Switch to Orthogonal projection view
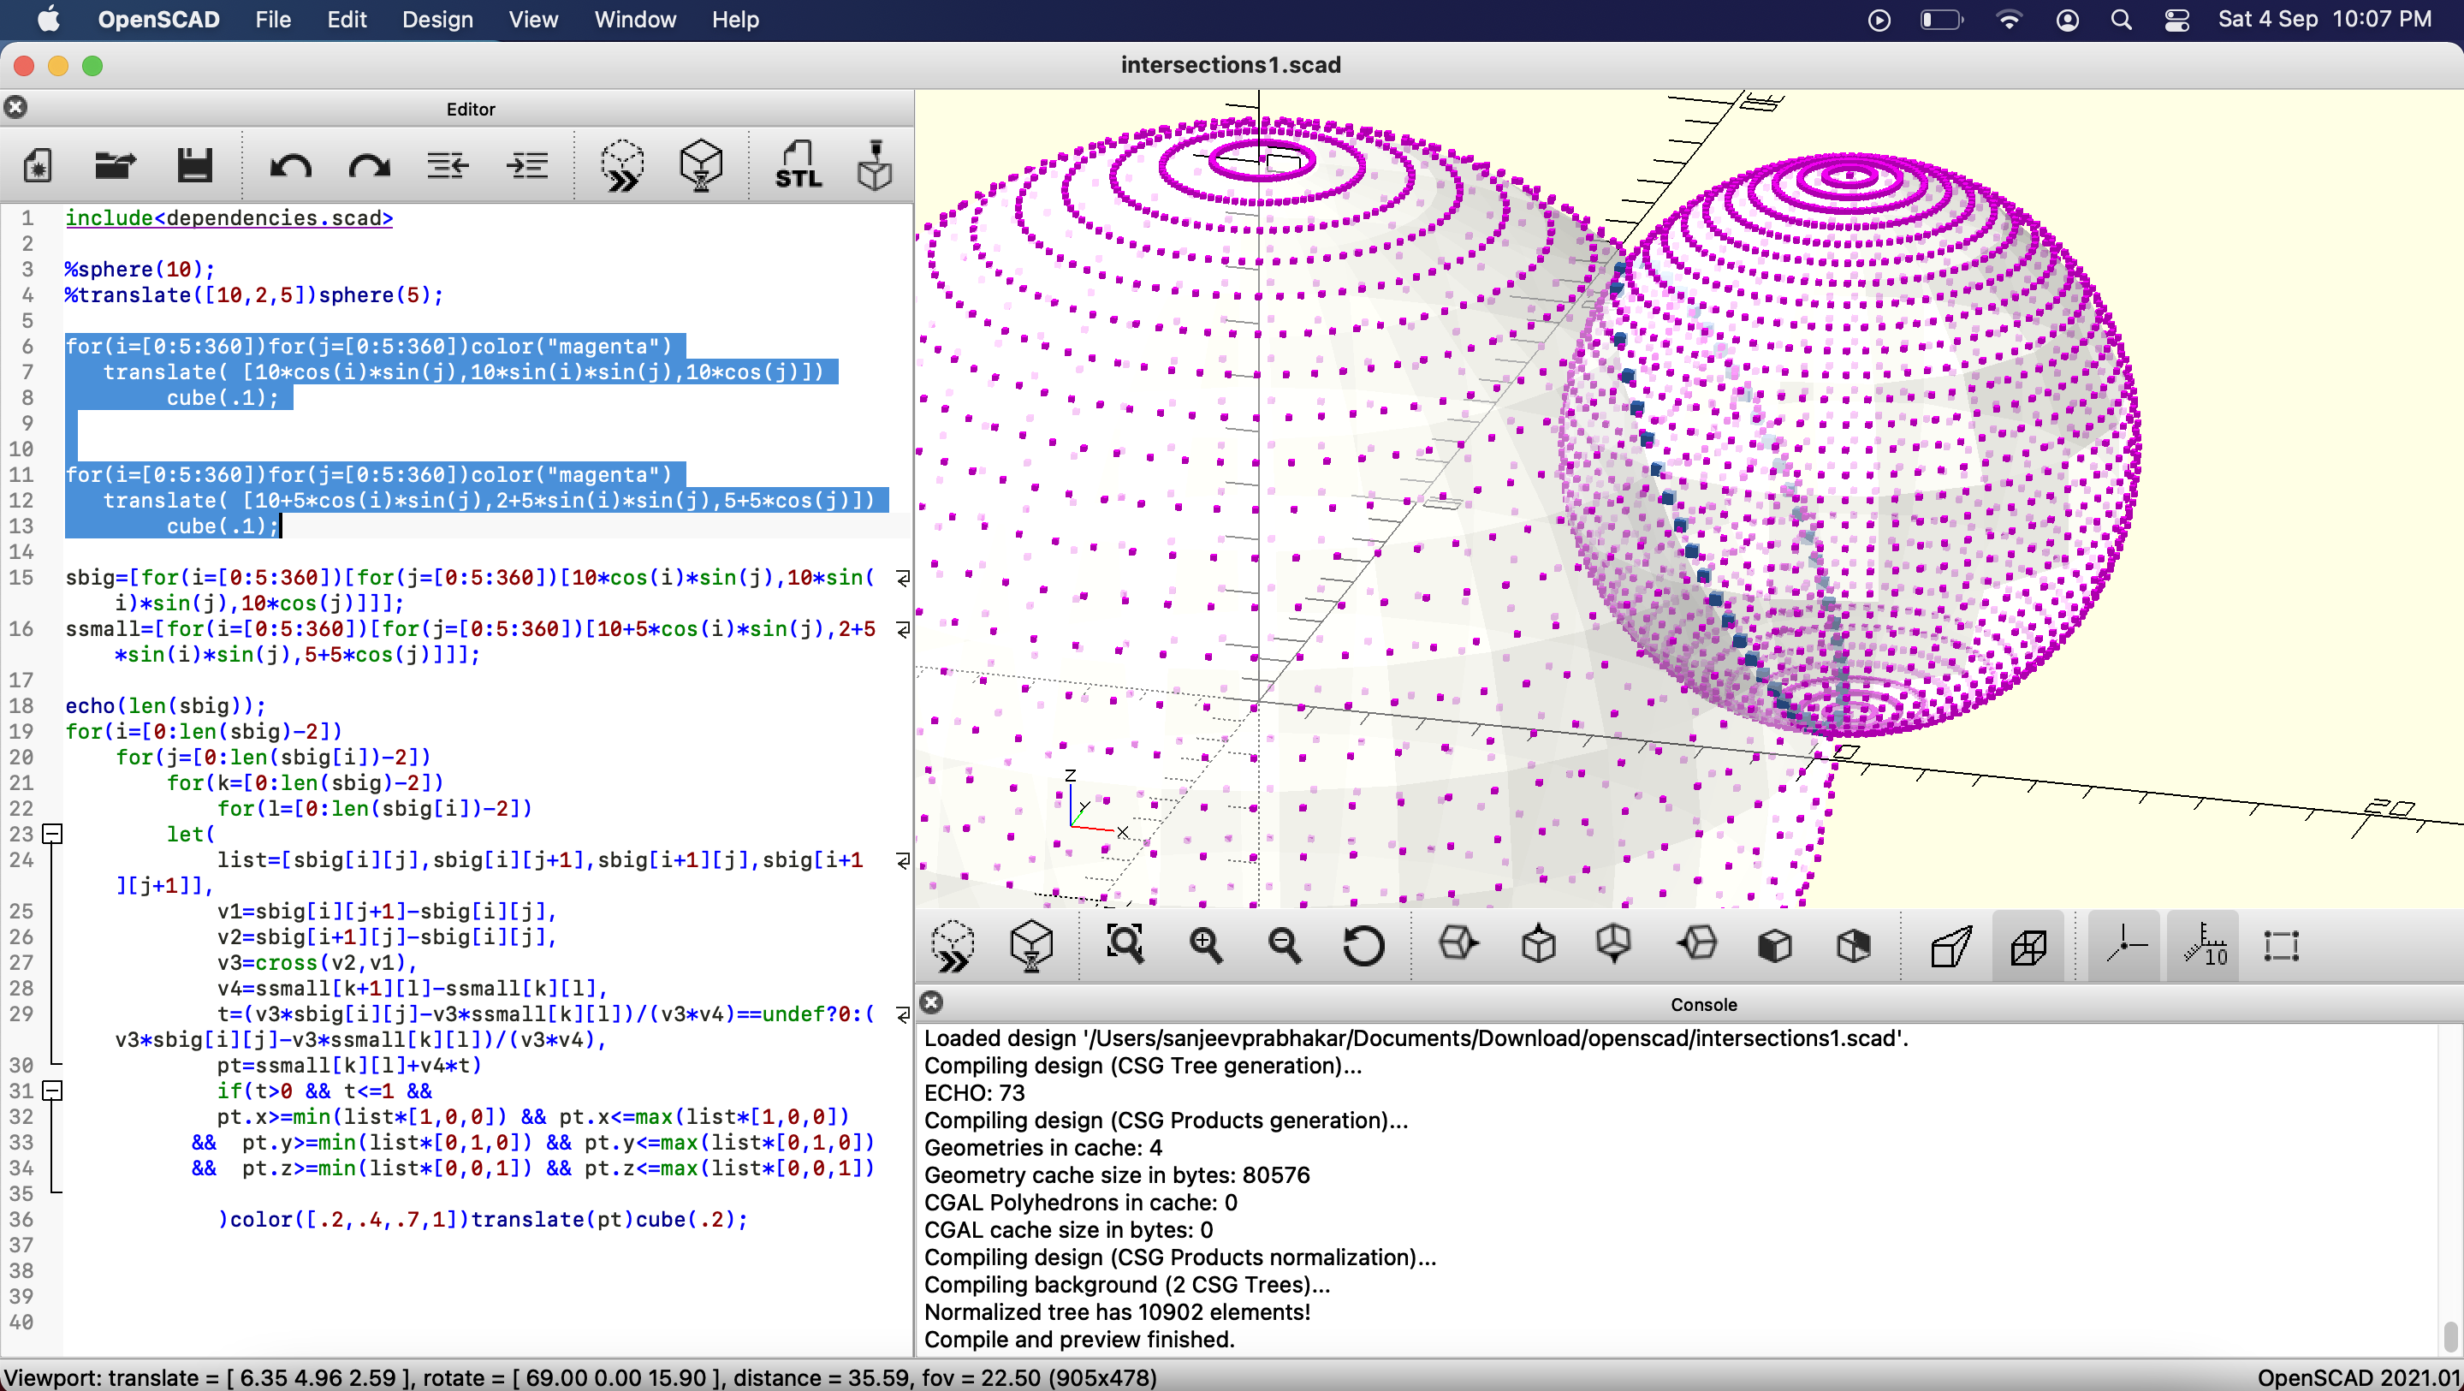Screen dimensions: 2464x1391 coord(2028,945)
